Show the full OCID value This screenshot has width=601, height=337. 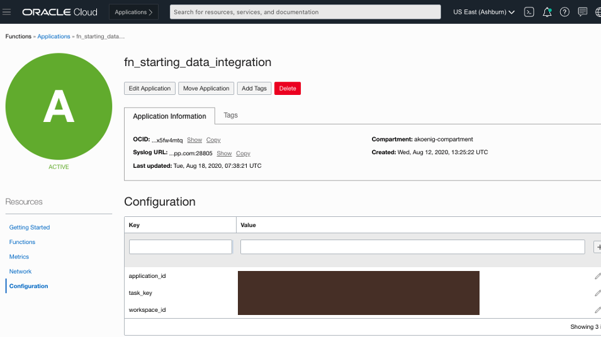(x=194, y=140)
